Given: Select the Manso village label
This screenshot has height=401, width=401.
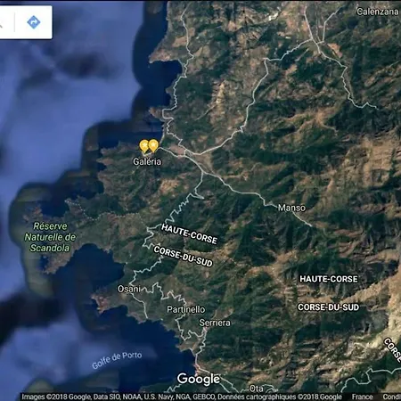Looking at the screenshot, I should (291, 208).
